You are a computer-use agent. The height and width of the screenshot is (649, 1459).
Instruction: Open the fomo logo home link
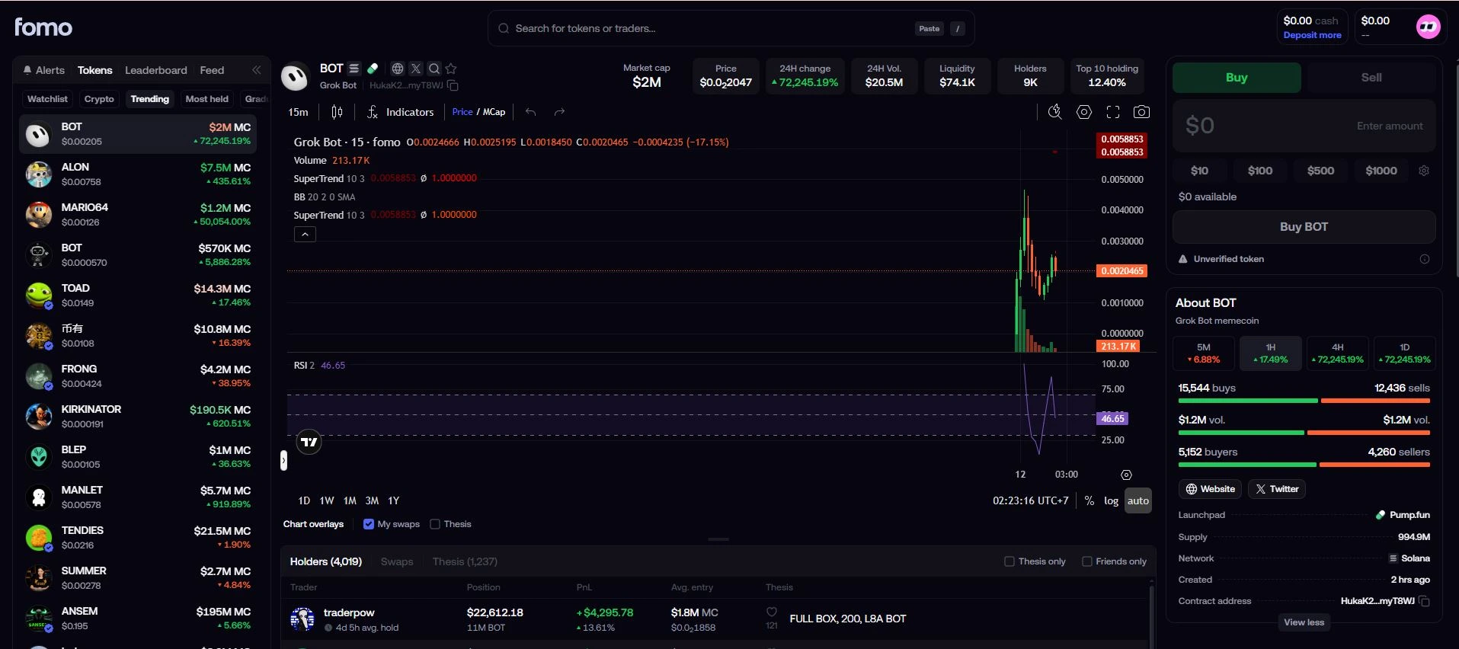(43, 27)
